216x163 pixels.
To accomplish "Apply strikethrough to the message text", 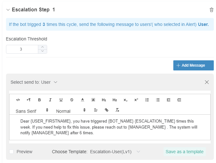I will pyautogui.click(x=72, y=100).
